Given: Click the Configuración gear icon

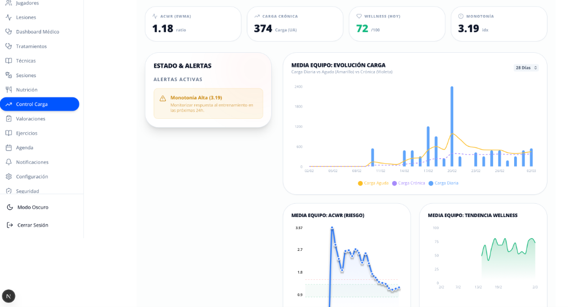Looking at the screenshot, I should [x=8, y=177].
